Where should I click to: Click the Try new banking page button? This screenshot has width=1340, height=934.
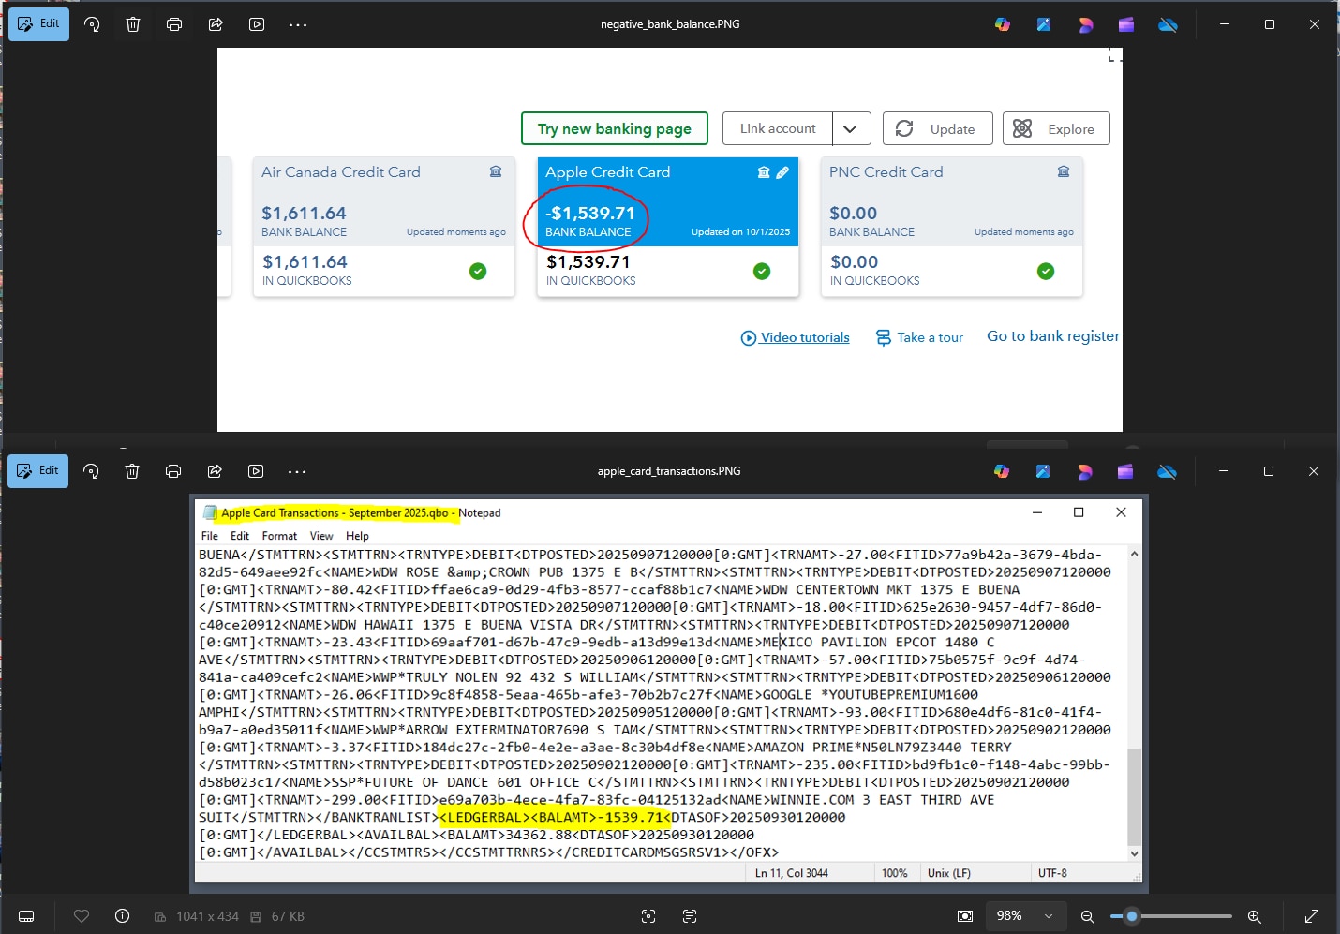point(615,128)
